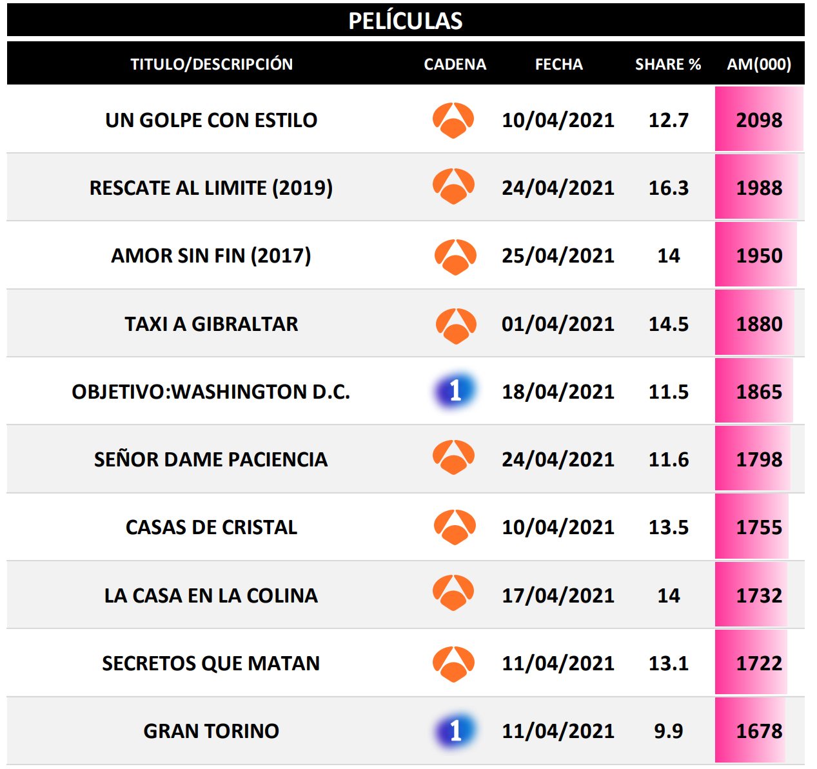Click the Antena 3 logo beside Rescate Al Limite
The width and height of the screenshot is (817, 769).
tap(453, 187)
